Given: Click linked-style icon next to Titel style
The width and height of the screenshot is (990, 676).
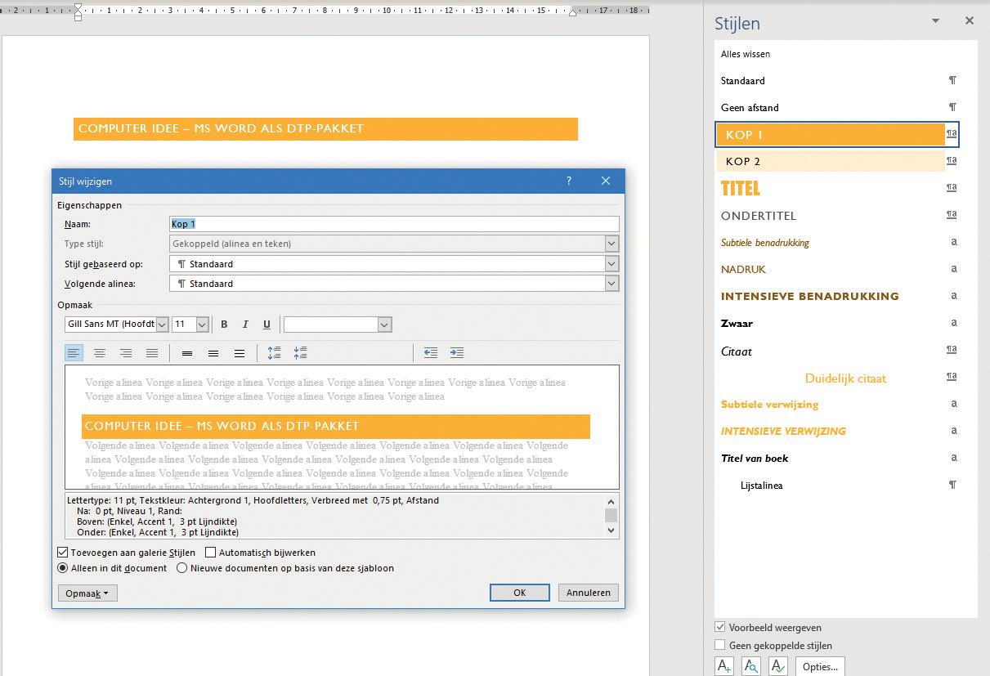Looking at the screenshot, I should pos(952,187).
